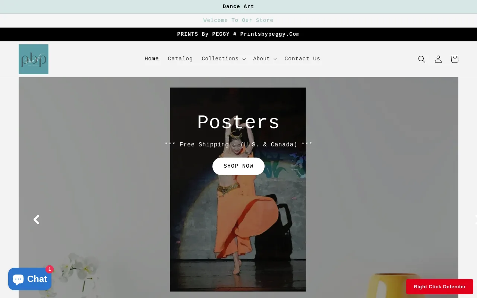Click the chat notification badge
The width and height of the screenshot is (477, 298).
(x=50, y=269)
